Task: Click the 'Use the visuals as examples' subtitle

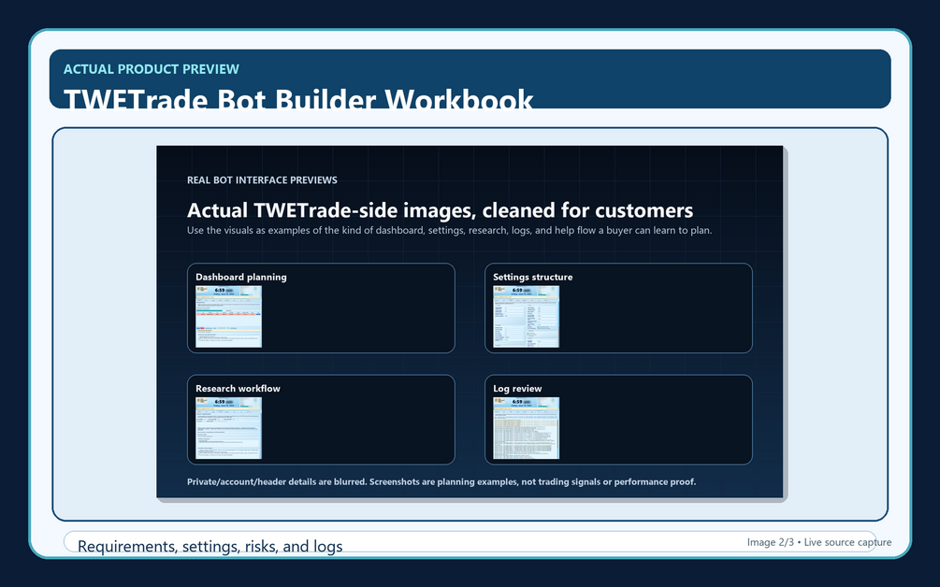Action: click(449, 230)
